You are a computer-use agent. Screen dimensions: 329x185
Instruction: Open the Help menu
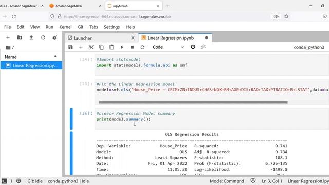click(130, 27)
